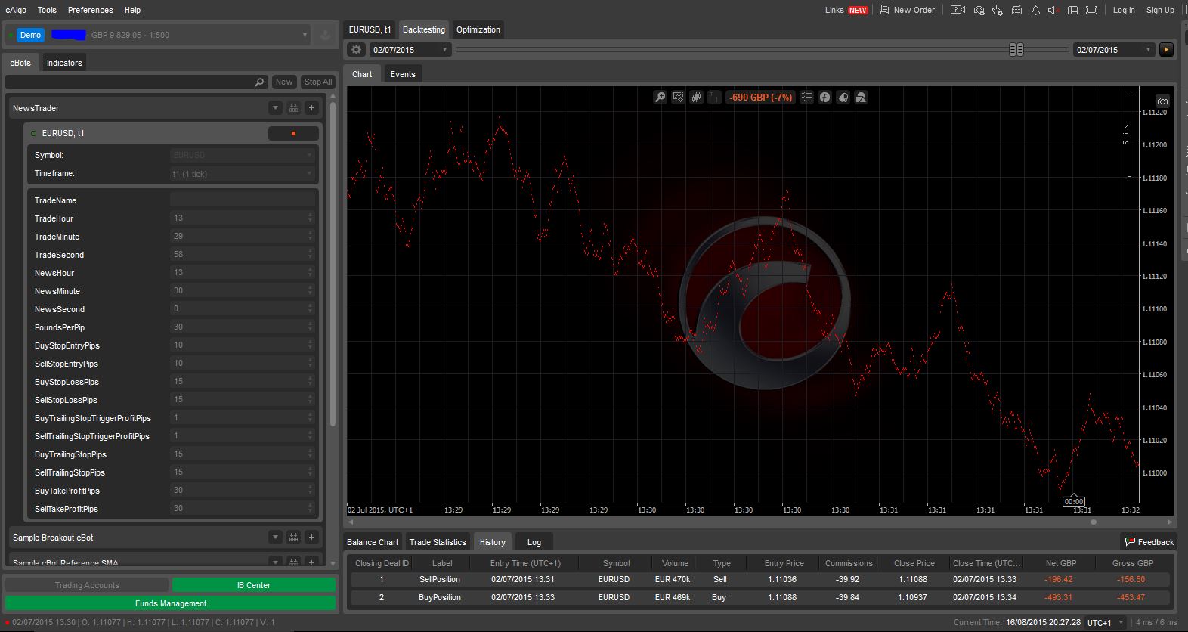The image size is (1188, 632).
Task: Open backtesting settings gear icon
Action: (357, 49)
